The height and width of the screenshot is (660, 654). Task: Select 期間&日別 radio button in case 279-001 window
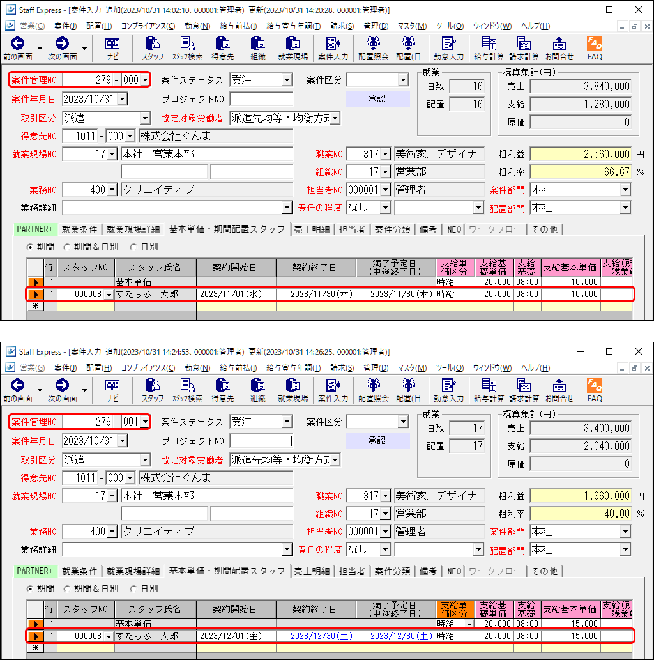[x=68, y=588]
